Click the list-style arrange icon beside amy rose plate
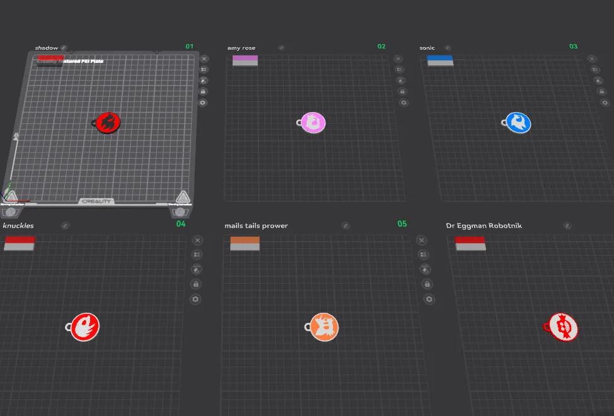The height and width of the screenshot is (416, 614). click(x=400, y=70)
